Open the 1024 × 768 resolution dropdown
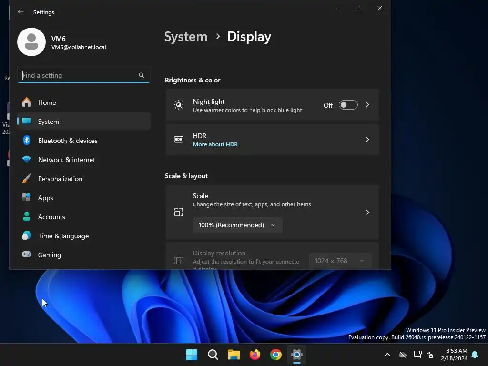This screenshot has width=488, height=366. (340, 261)
